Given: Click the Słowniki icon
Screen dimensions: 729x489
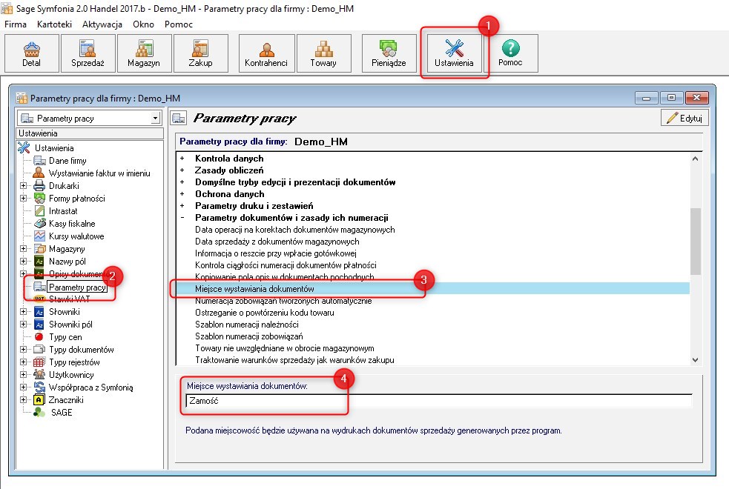Looking at the screenshot, I should pyautogui.click(x=39, y=312).
